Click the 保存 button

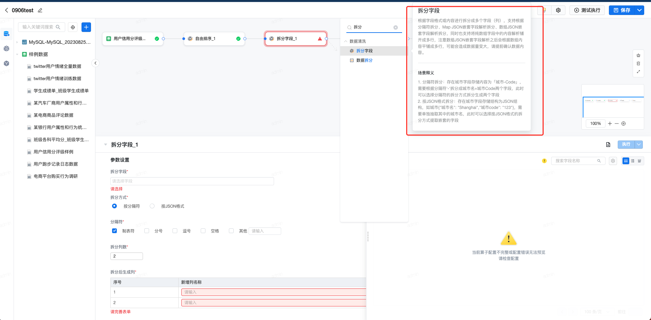click(x=622, y=10)
